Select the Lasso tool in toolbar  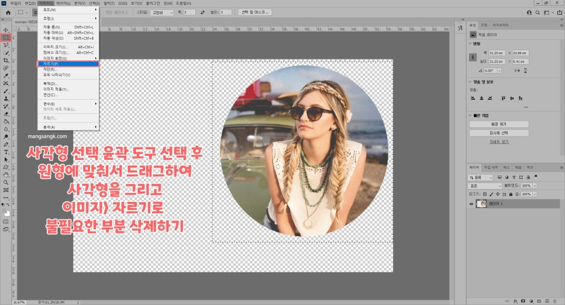click(6, 45)
